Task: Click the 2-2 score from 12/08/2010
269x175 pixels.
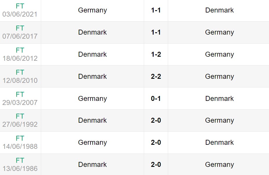Action: [x=156, y=76]
